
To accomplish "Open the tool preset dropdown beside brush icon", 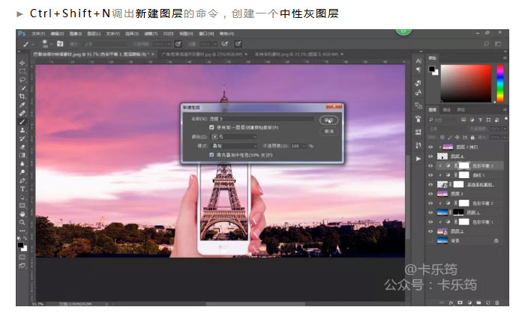I will click(33, 44).
